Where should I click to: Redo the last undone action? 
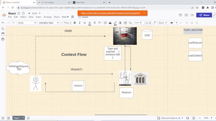[x=8, y=23]
